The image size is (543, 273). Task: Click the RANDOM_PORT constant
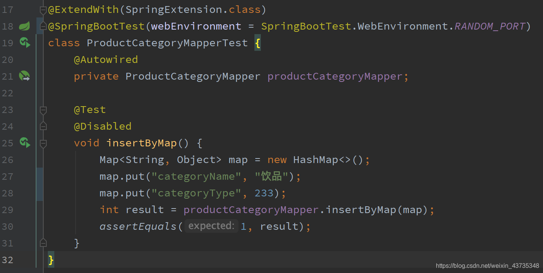click(x=490, y=26)
